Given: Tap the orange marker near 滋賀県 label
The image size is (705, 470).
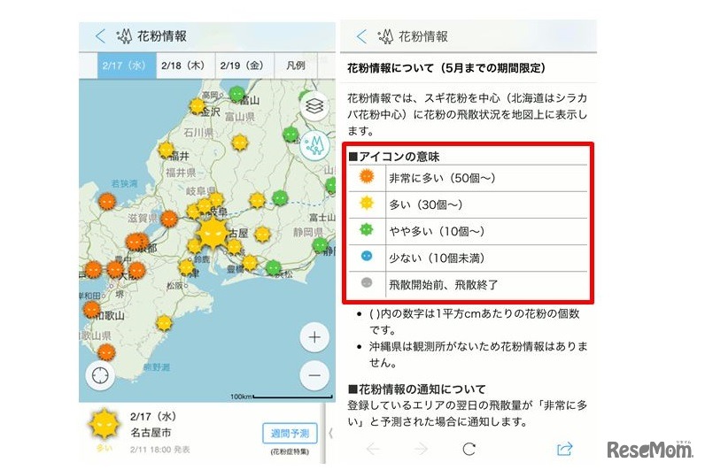Looking at the screenshot, I should pos(169,219).
